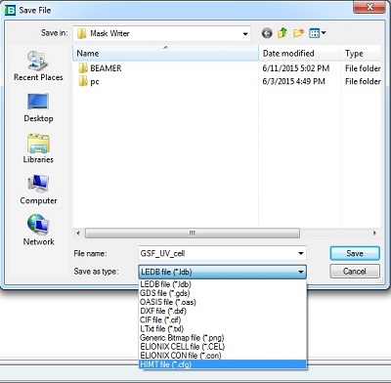
Task: Choose CIF file (*.cif) option
Action: (x=223, y=319)
